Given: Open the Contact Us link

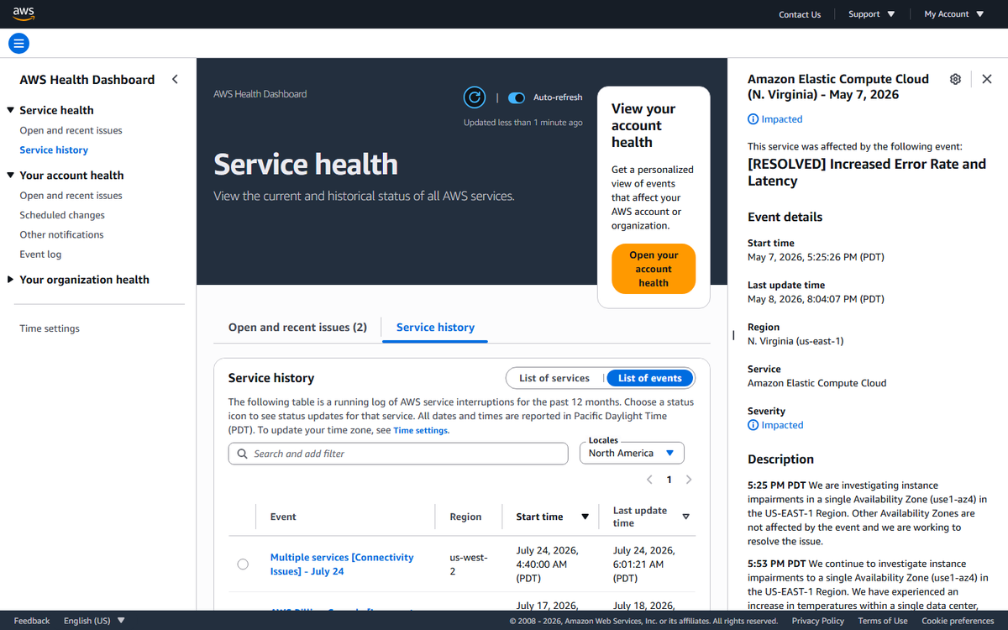Looking at the screenshot, I should (x=800, y=14).
